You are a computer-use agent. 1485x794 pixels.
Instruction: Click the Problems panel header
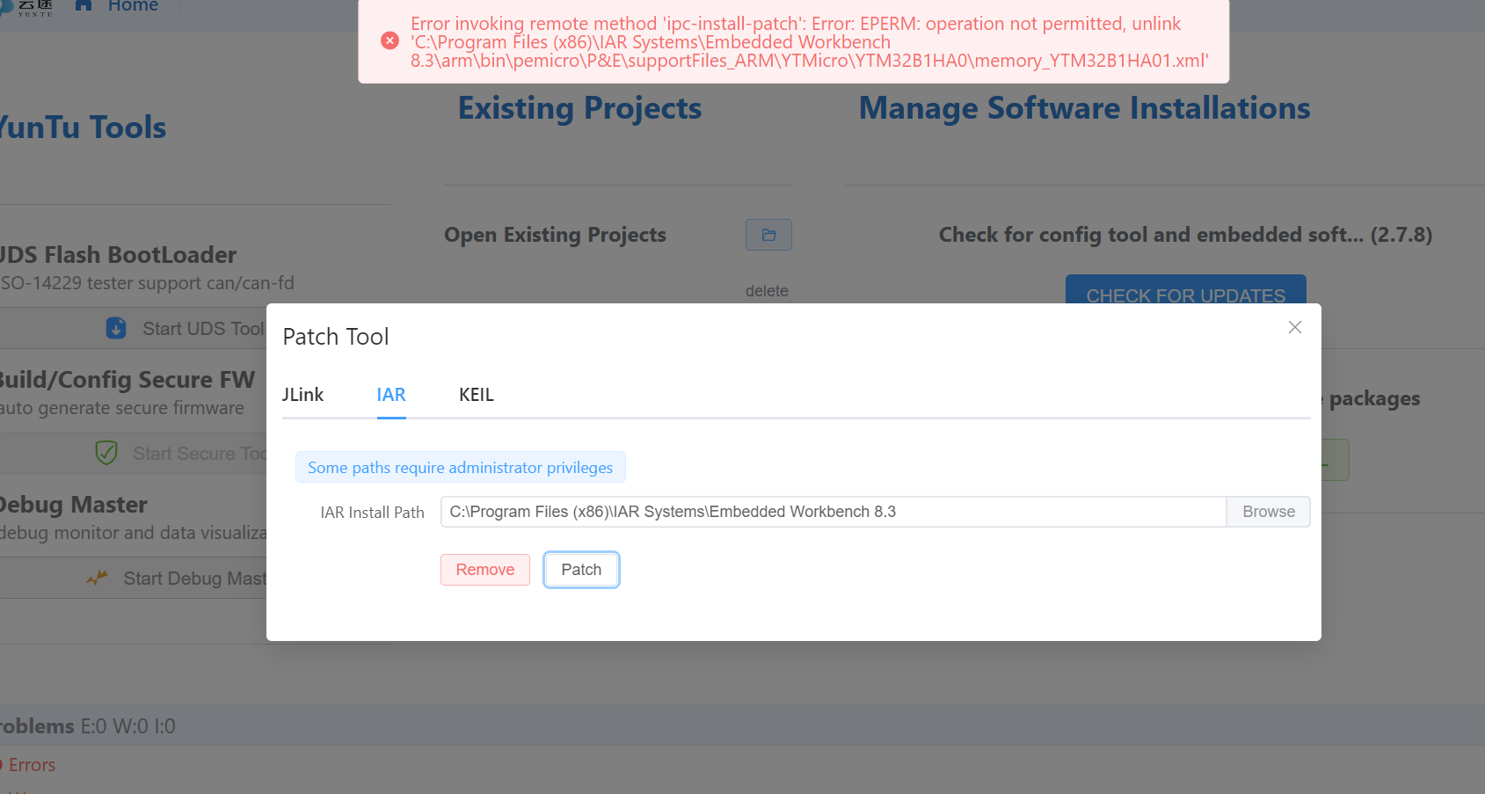click(88, 726)
